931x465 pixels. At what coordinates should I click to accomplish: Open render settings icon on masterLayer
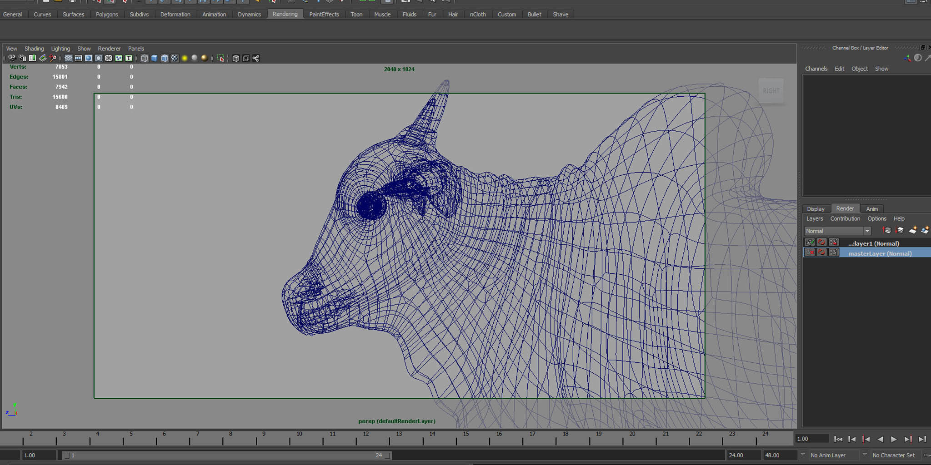[833, 252]
